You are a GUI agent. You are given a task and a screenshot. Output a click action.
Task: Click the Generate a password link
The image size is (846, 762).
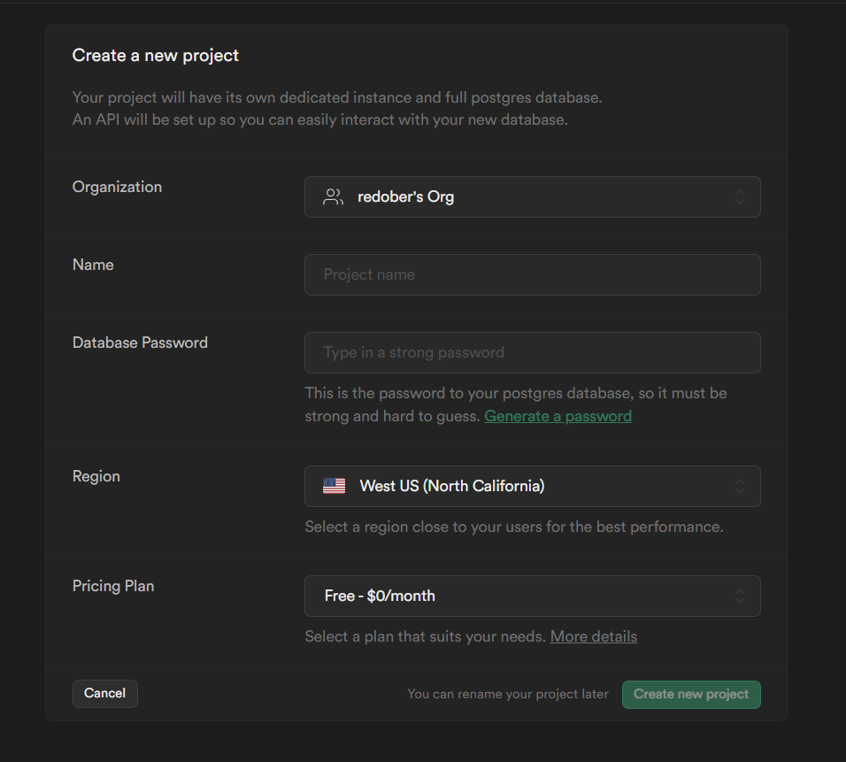(x=558, y=416)
